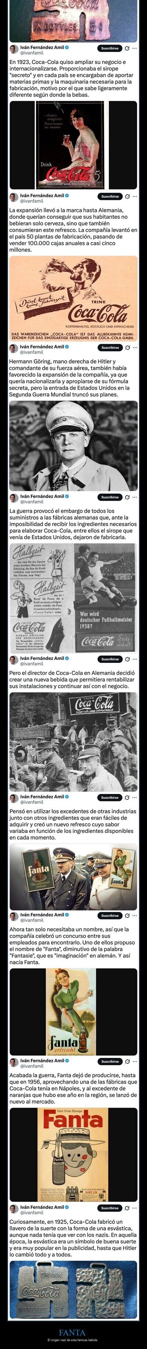Open more options on the 1923 Coca-Cola tweet

136,48
